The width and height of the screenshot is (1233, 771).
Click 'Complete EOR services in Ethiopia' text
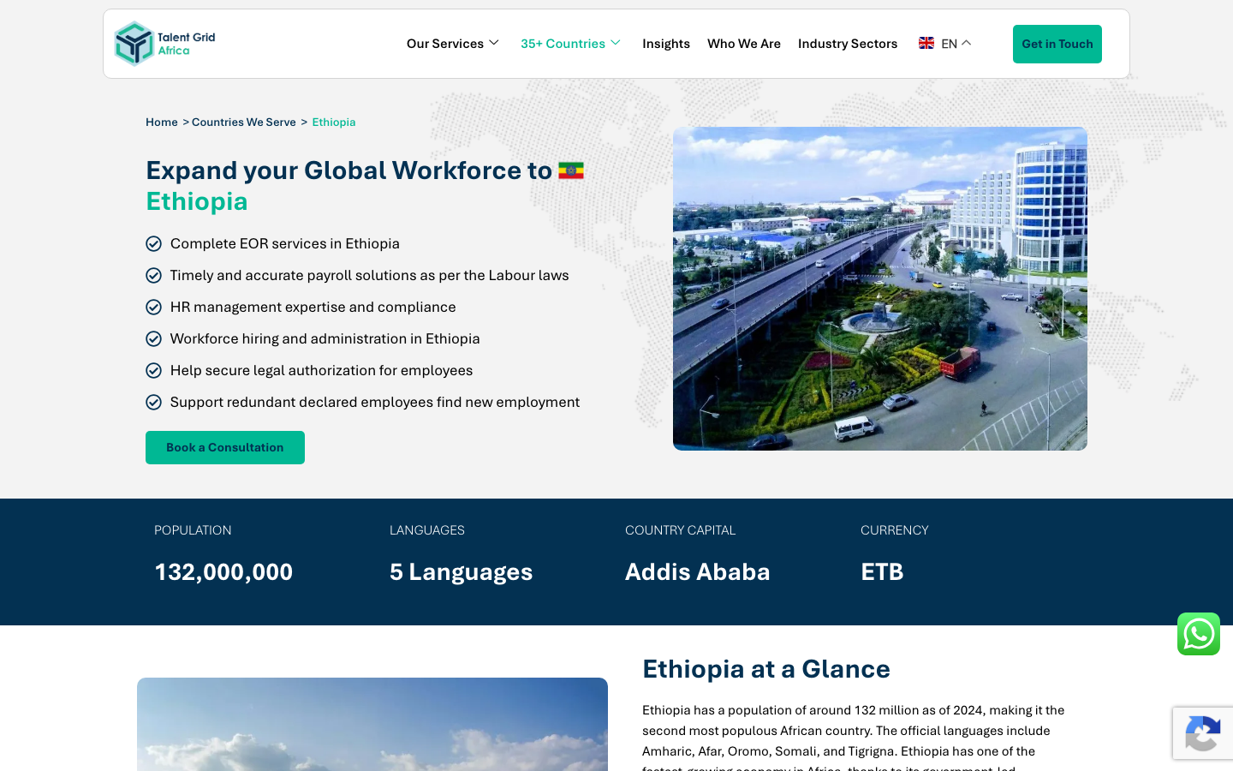tap(285, 243)
